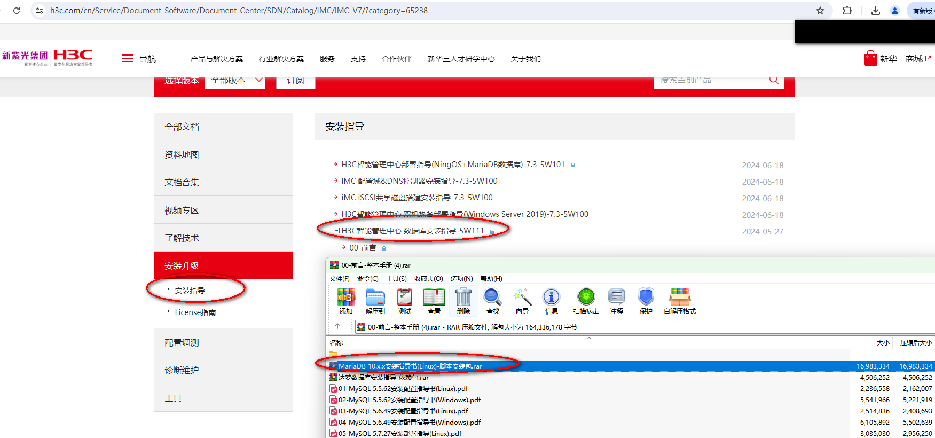This screenshot has width=935, height=438.
Task: Open the 关于我们 nav item
Action: point(526,59)
